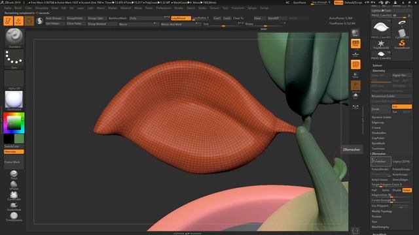419x235 pixels.
Task: Click the frame icon at viewport bottom-right
Action: (355, 230)
